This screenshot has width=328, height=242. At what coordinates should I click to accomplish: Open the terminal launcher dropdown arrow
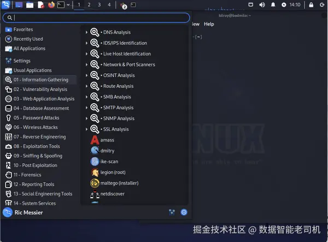pos(68,5)
